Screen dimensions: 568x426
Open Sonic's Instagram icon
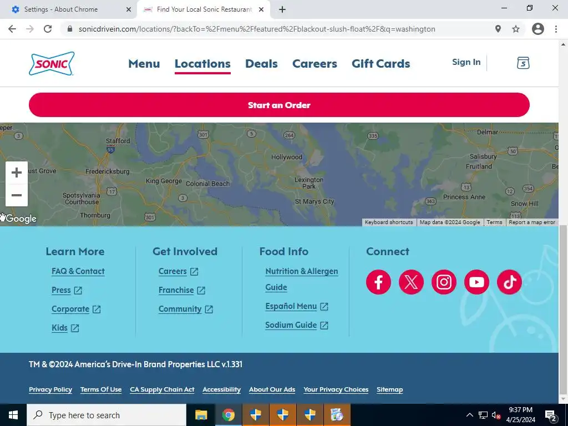[444, 282]
